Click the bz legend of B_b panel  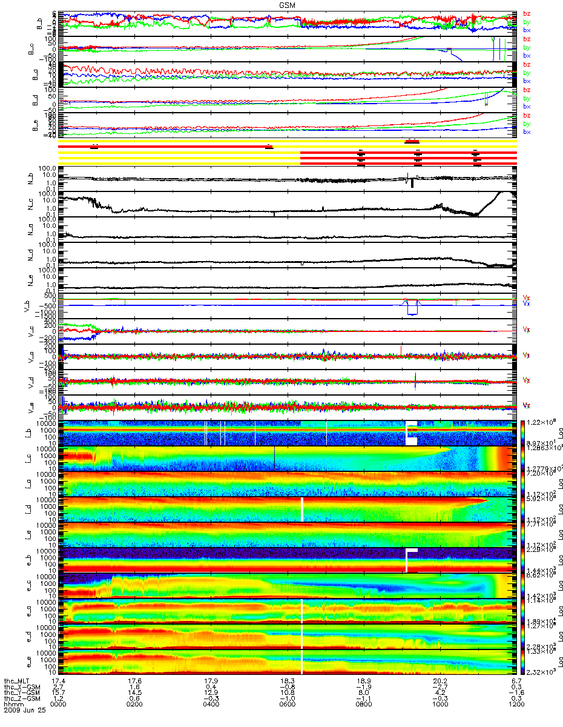[x=527, y=14]
